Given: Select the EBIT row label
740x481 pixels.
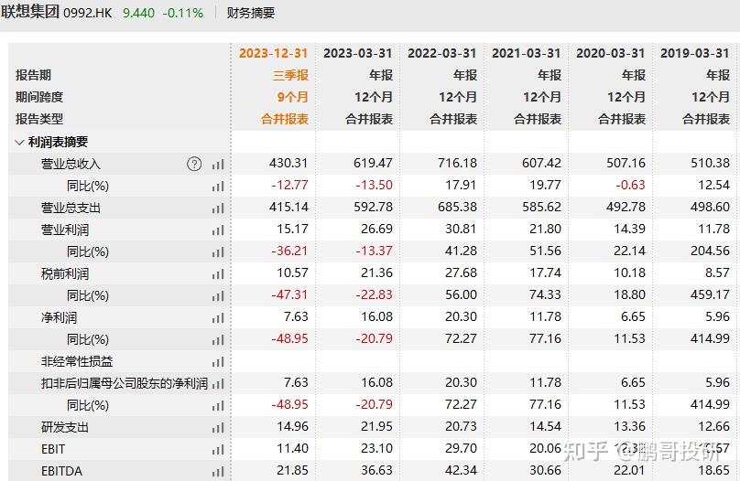Looking at the screenshot, I should (x=53, y=449).
